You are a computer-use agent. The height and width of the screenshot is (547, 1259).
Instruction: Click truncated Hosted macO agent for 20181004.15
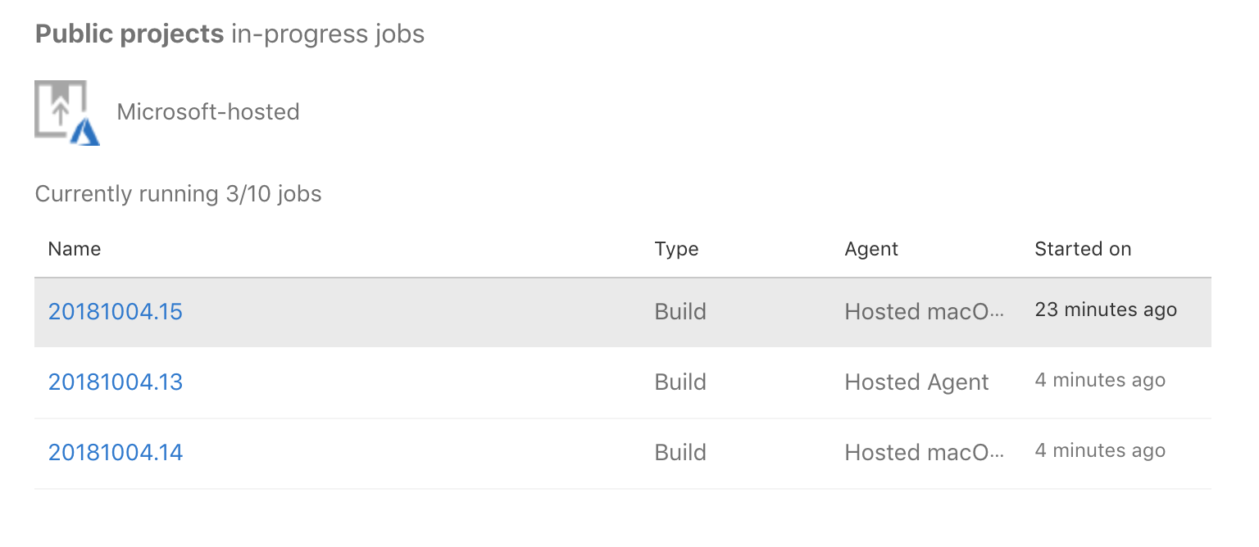[x=925, y=312]
